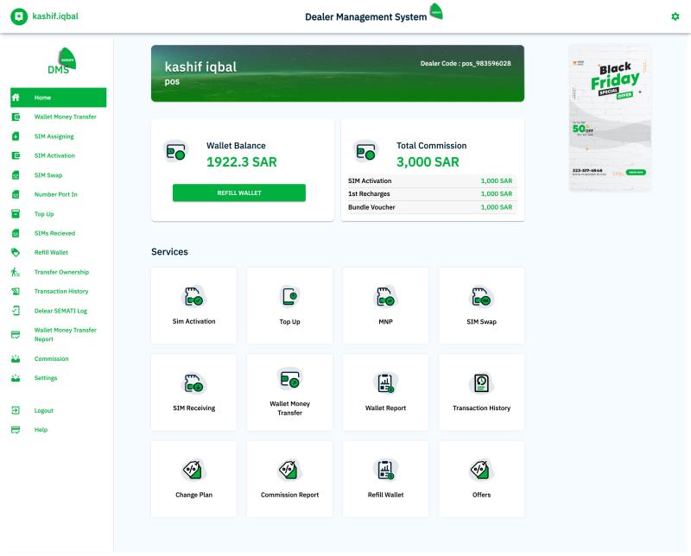Open the Change Plan tag icon
Viewport: 691px width, 556px height.
click(x=193, y=470)
